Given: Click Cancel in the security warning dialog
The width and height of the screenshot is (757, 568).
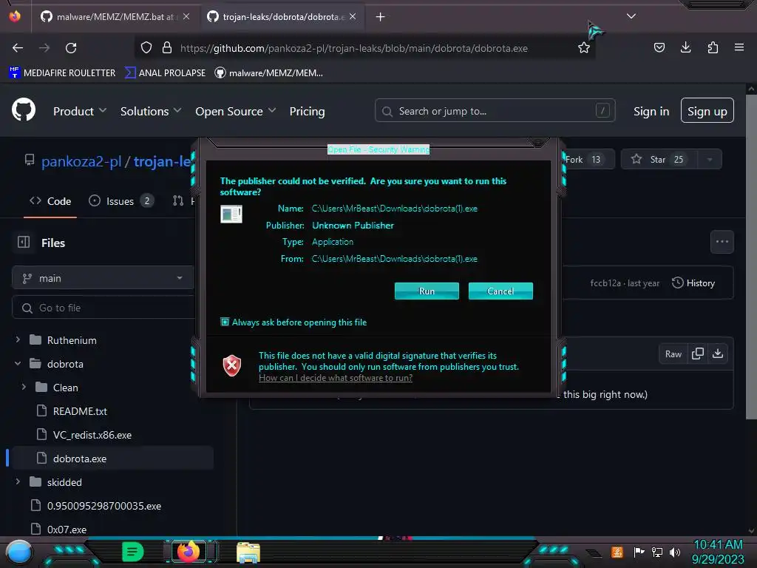Looking at the screenshot, I should tap(500, 291).
